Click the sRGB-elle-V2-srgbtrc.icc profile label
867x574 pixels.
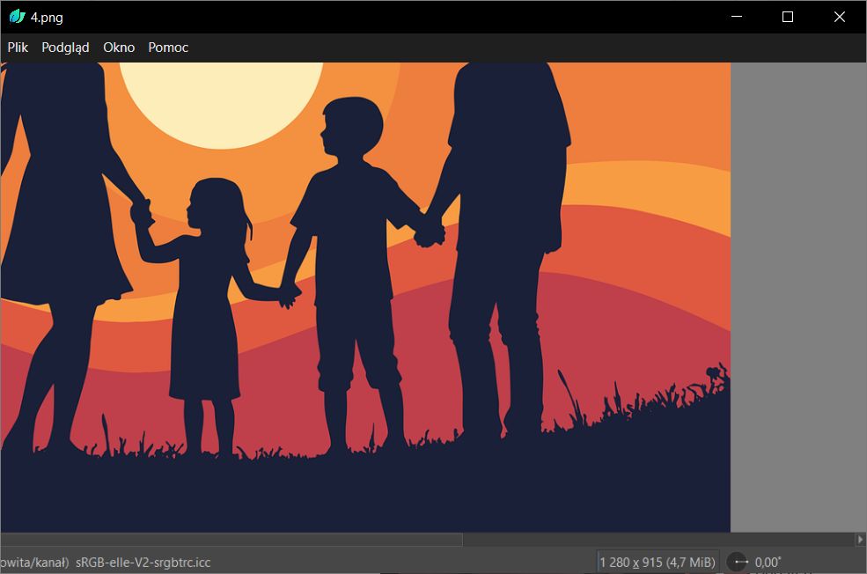141,561
